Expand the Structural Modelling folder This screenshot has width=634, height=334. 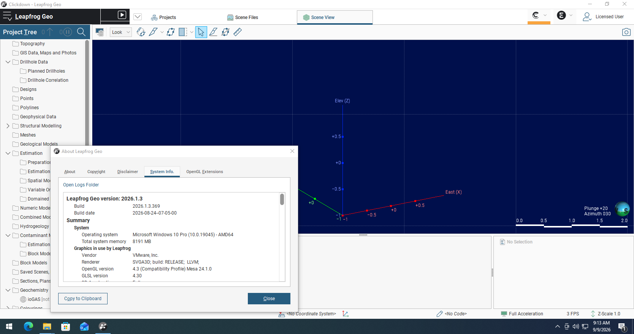tap(8, 126)
